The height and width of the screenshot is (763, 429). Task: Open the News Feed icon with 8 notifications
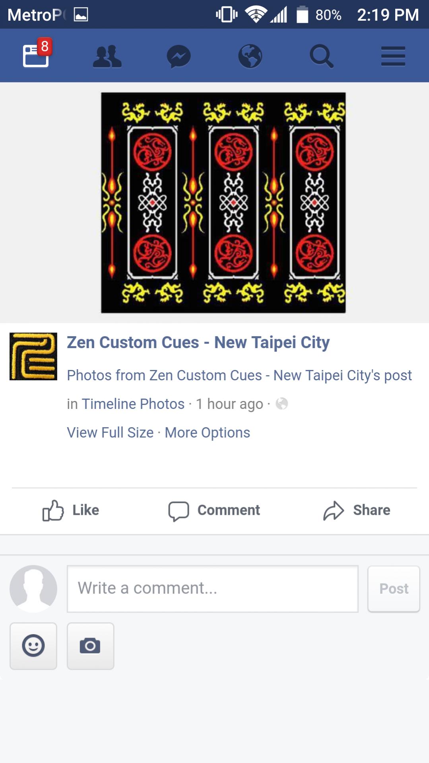[x=37, y=54]
